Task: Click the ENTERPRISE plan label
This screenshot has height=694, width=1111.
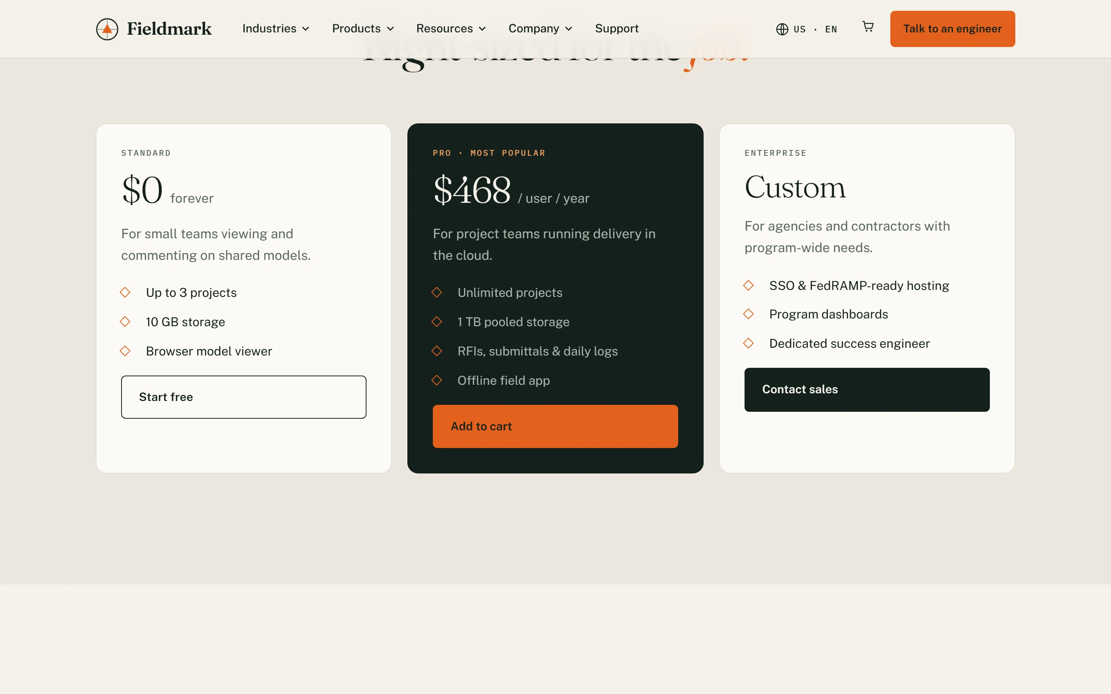Action: pyautogui.click(x=775, y=153)
